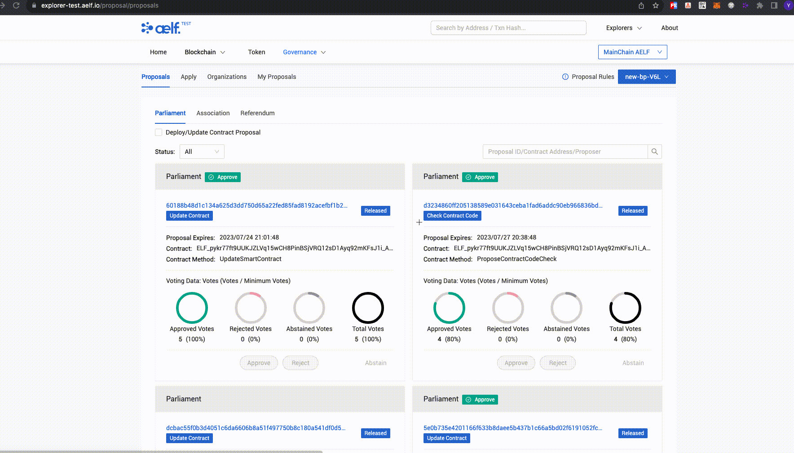Go to the Home menu item
This screenshot has width=794, height=453.
pyautogui.click(x=158, y=52)
